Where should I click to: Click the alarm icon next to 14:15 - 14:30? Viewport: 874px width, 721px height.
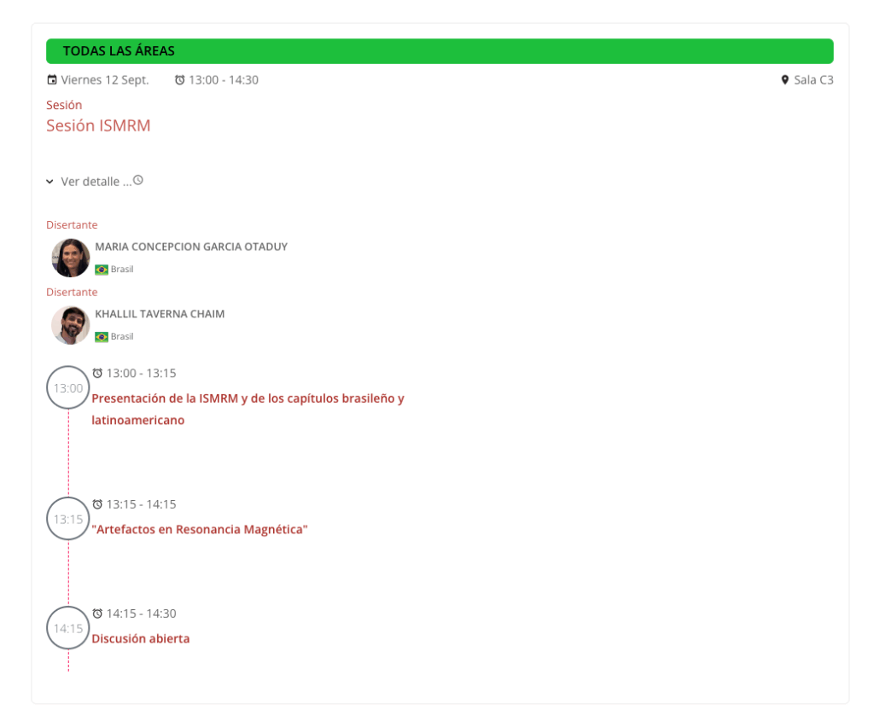pyautogui.click(x=97, y=613)
